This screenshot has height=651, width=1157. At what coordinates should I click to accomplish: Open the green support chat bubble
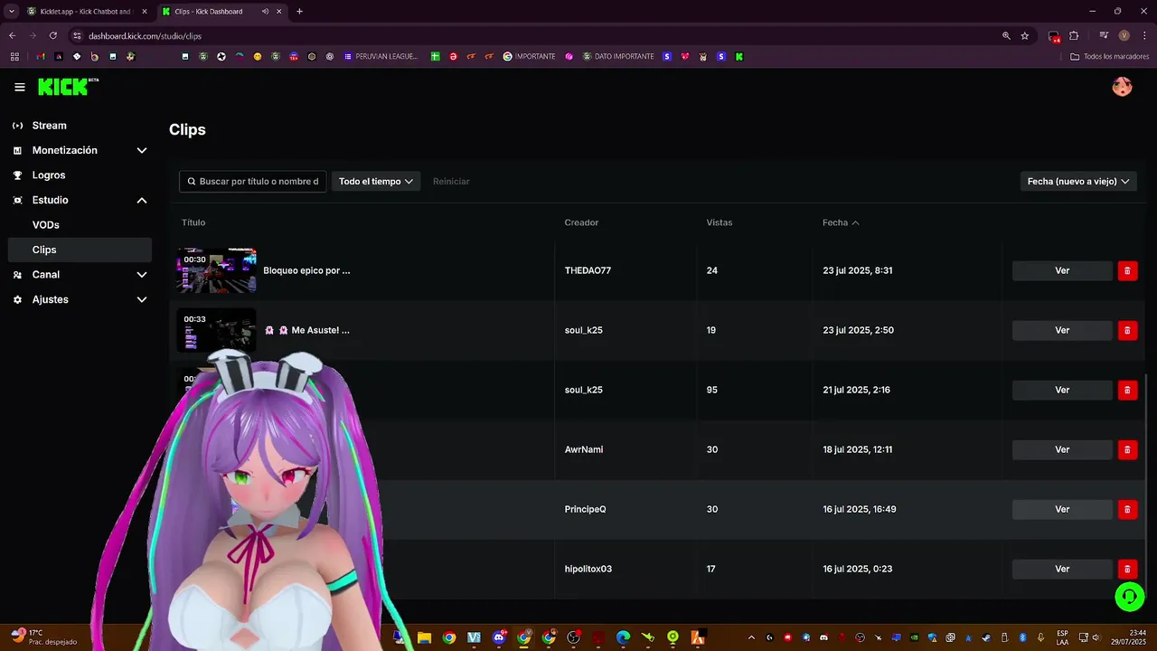[1129, 597]
